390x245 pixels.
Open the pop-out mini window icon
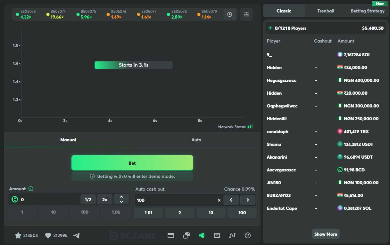pyautogui.click(x=186, y=235)
